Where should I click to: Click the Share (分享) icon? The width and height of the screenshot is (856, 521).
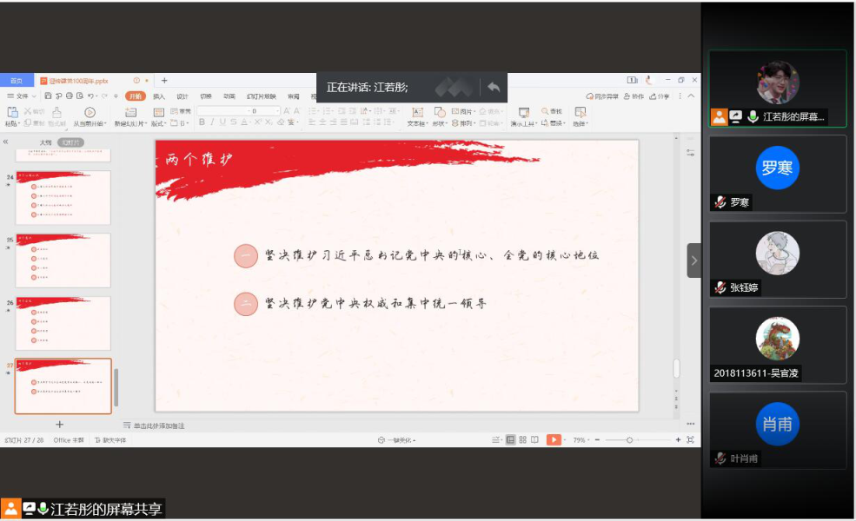653,96
